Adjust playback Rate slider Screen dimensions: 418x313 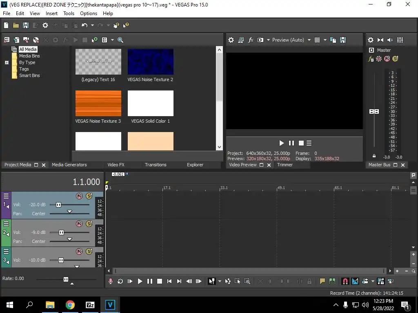[x=66, y=279]
